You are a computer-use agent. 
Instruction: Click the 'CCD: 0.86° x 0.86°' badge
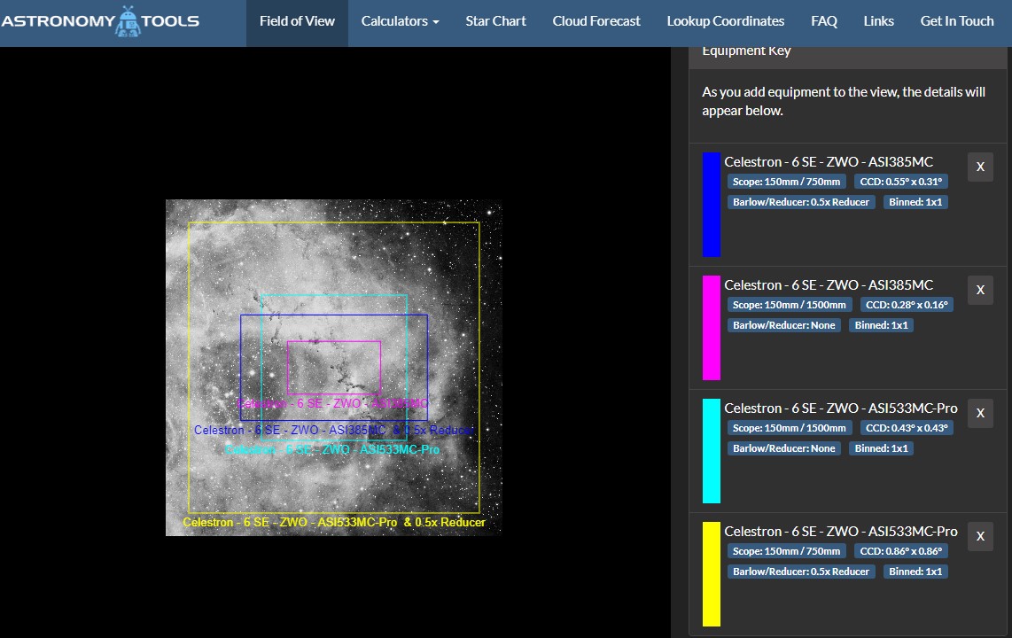pos(901,551)
